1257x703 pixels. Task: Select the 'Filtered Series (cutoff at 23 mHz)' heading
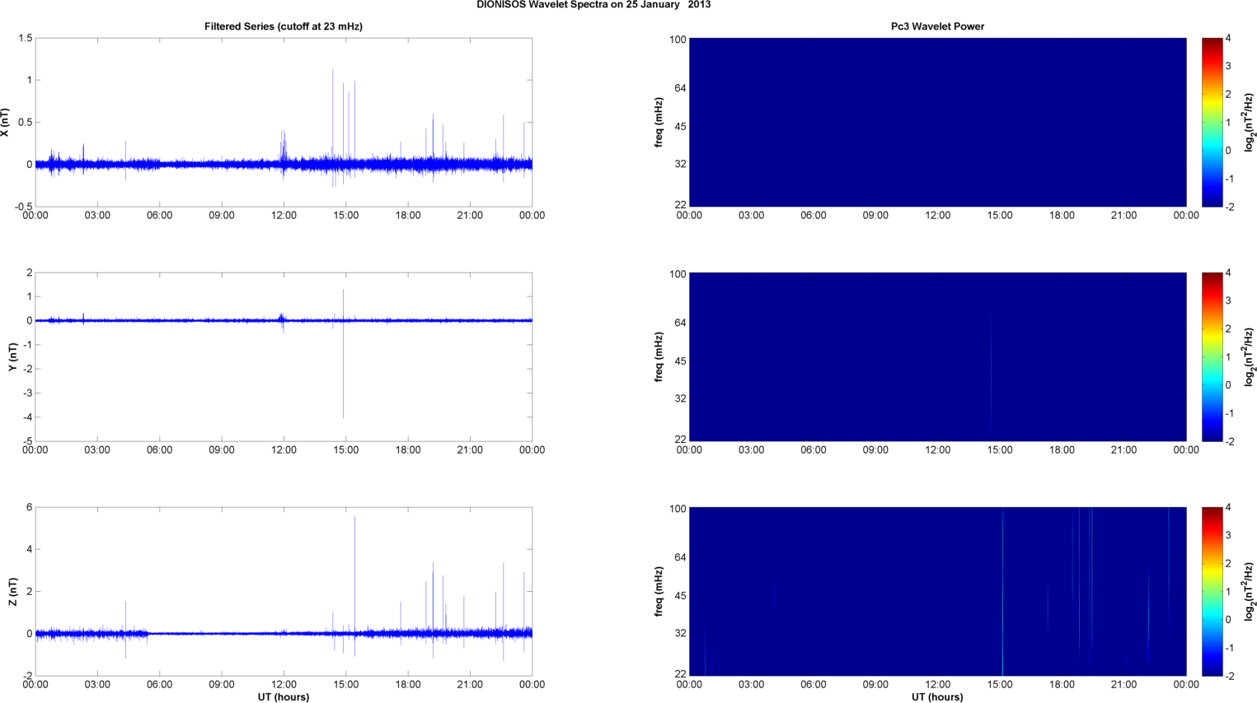(x=284, y=26)
